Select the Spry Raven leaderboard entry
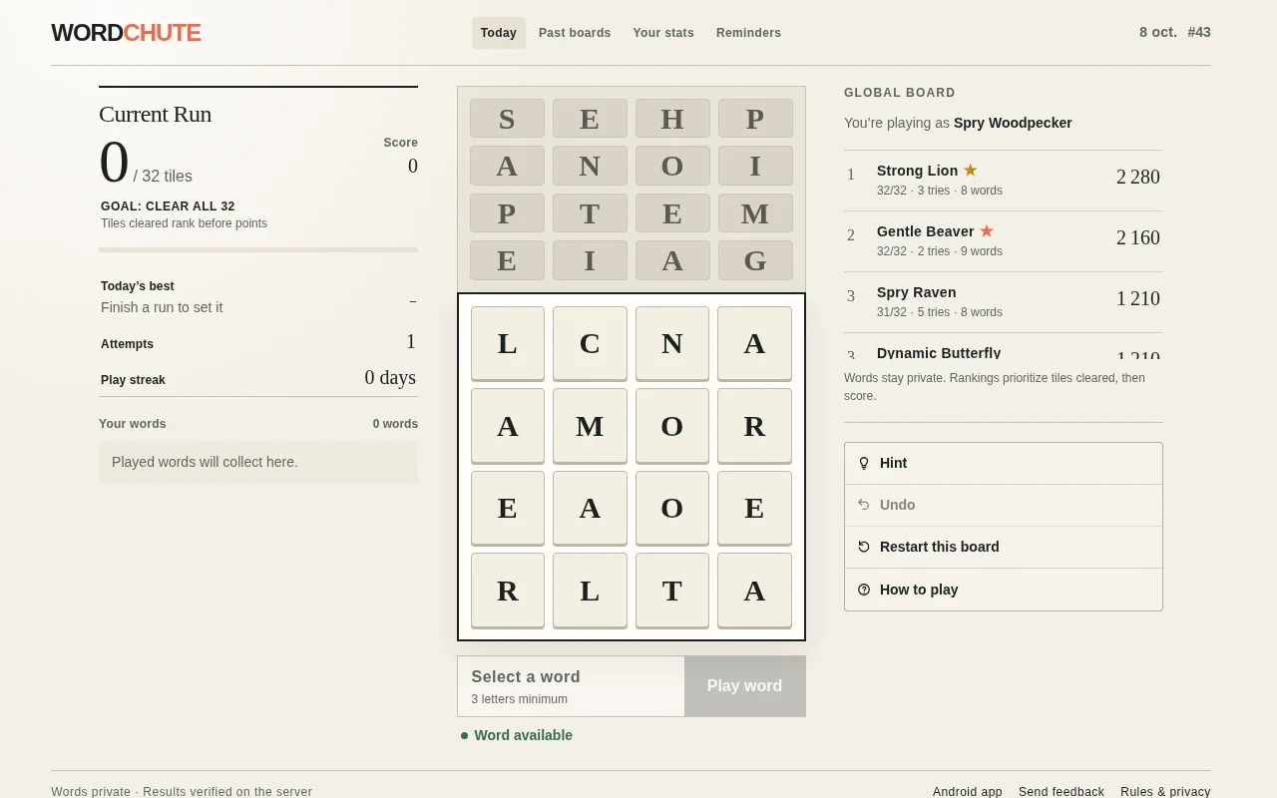The image size is (1277, 798). [x=1004, y=302]
